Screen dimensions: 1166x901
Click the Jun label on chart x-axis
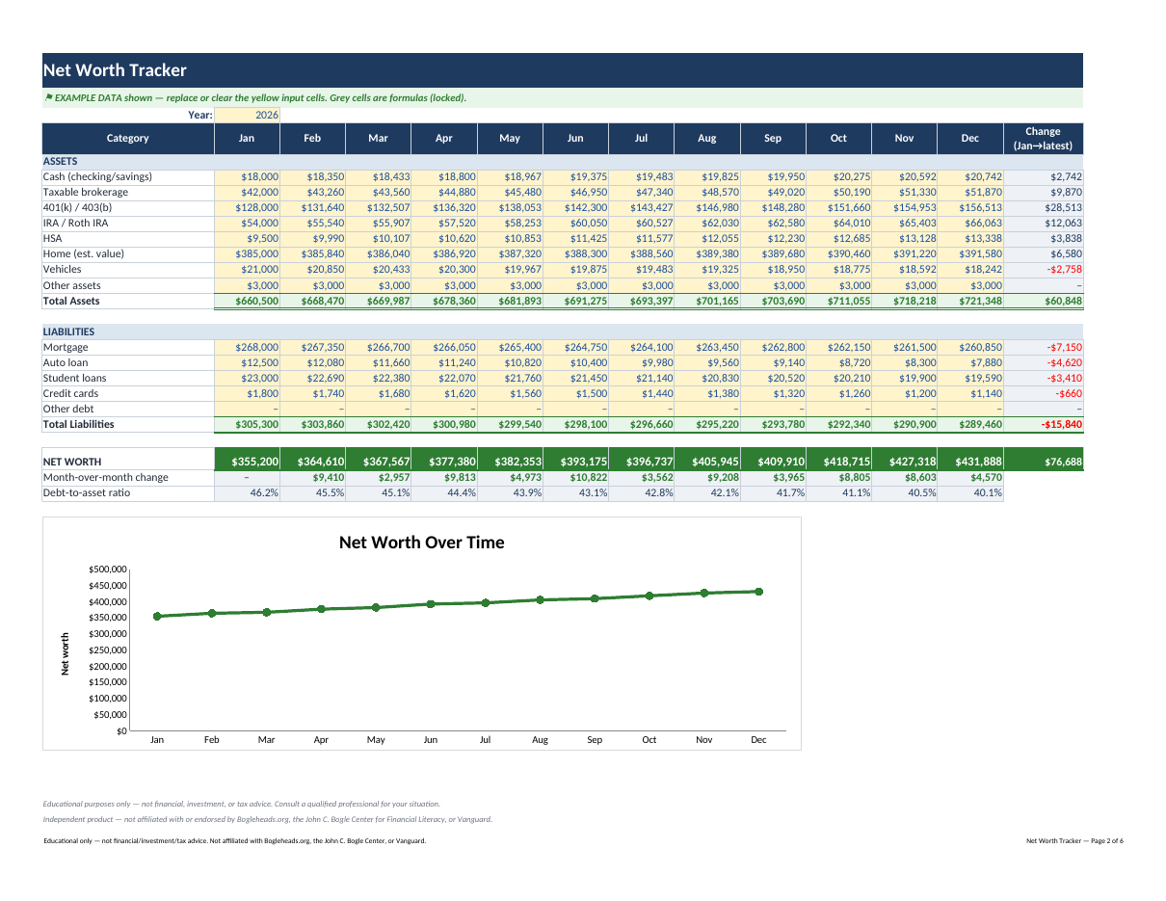tap(431, 740)
